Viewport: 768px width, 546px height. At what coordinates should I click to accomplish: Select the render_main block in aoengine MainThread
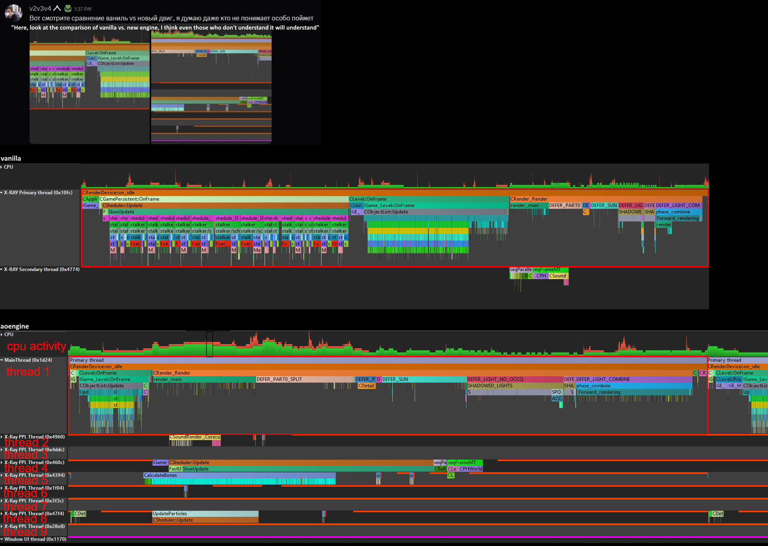[204, 379]
